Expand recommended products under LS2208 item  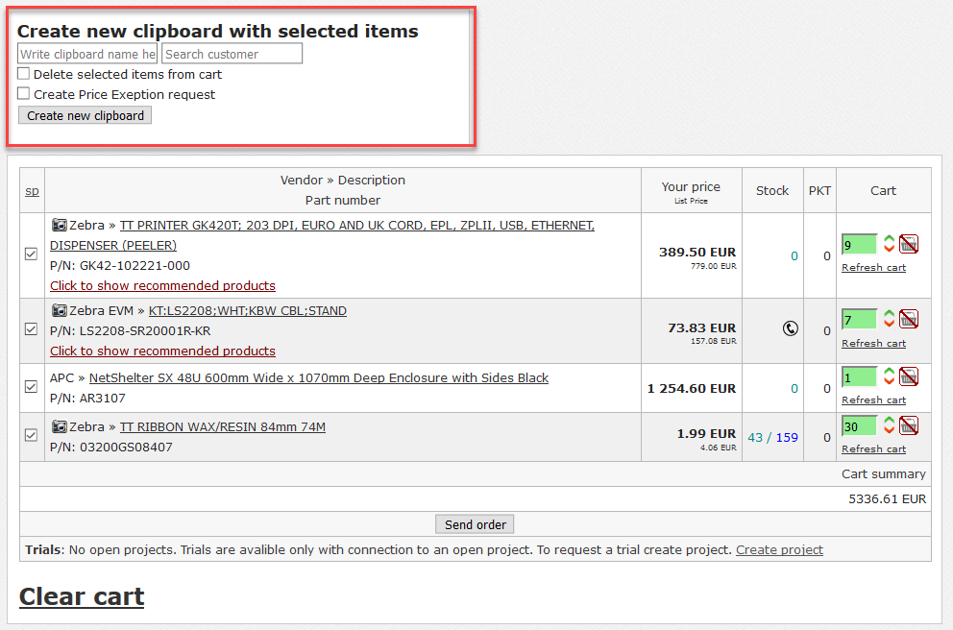coord(162,351)
